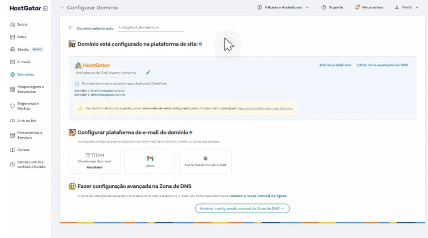The image size is (428, 238).
Task: Click the info icon next to site platform heading
Action: (x=201, y=44)
